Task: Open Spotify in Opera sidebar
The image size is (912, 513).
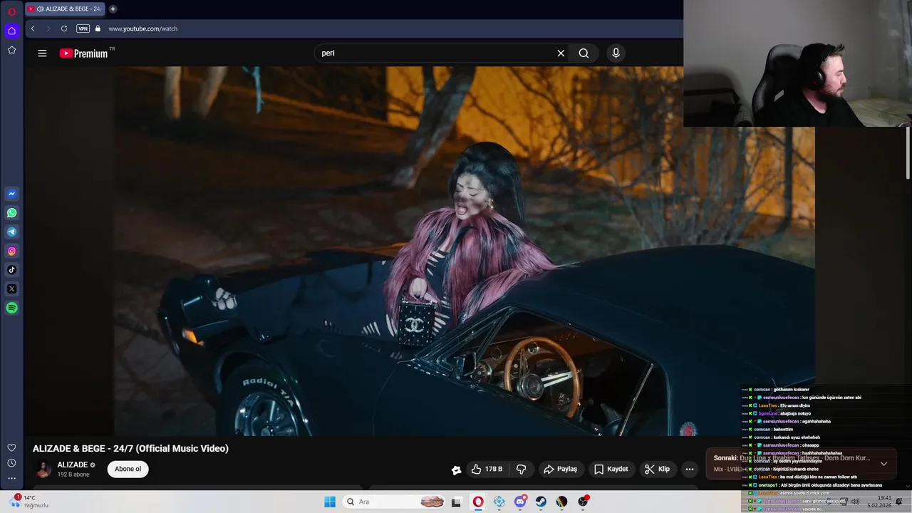Action: [12, 308]
